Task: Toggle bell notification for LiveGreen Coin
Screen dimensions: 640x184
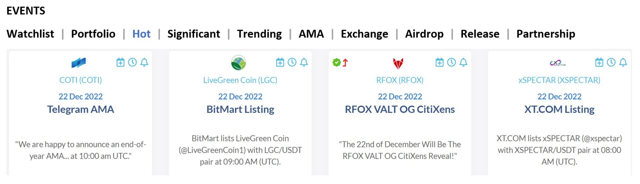Action: pyautogui.click(x=304, y=62)
